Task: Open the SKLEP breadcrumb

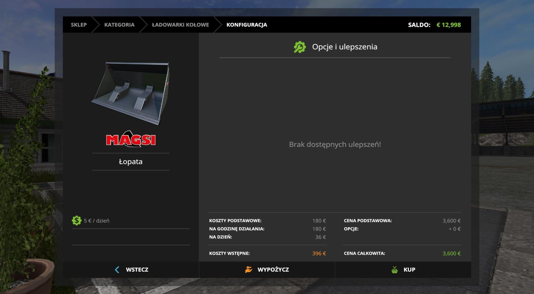Action: pos(79,25)
